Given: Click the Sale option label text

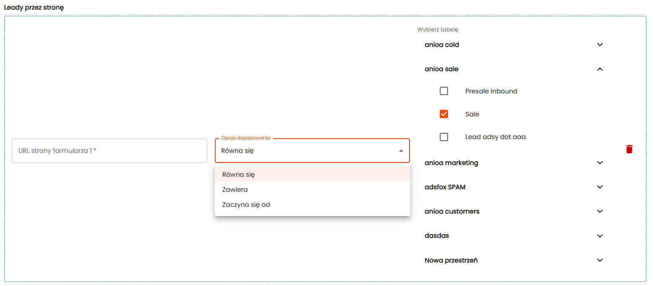Looking at the screenshot, I should pos(472,114).
